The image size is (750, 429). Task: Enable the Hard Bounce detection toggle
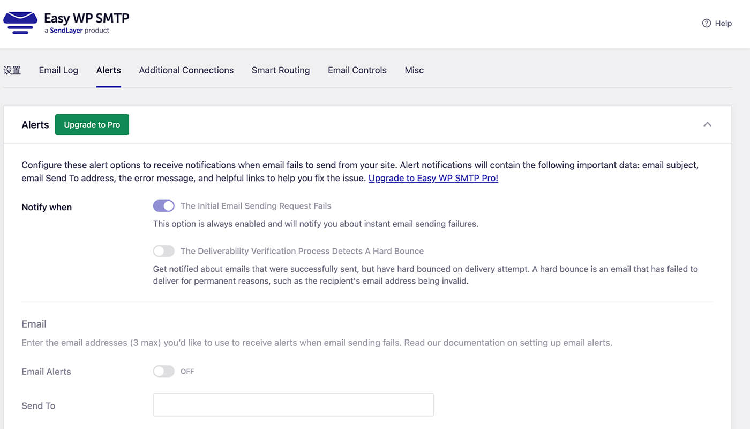pyautogui.click(x=163, y=251)
